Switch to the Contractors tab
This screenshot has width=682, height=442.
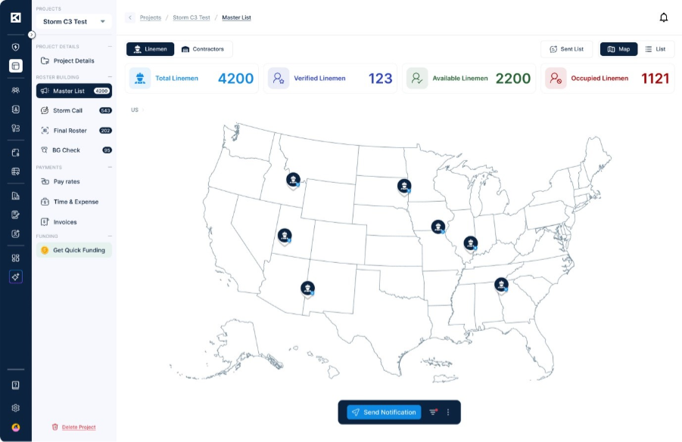(201, 48)
